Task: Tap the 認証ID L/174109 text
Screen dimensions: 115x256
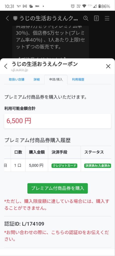Action: click(x=24, y=224)
